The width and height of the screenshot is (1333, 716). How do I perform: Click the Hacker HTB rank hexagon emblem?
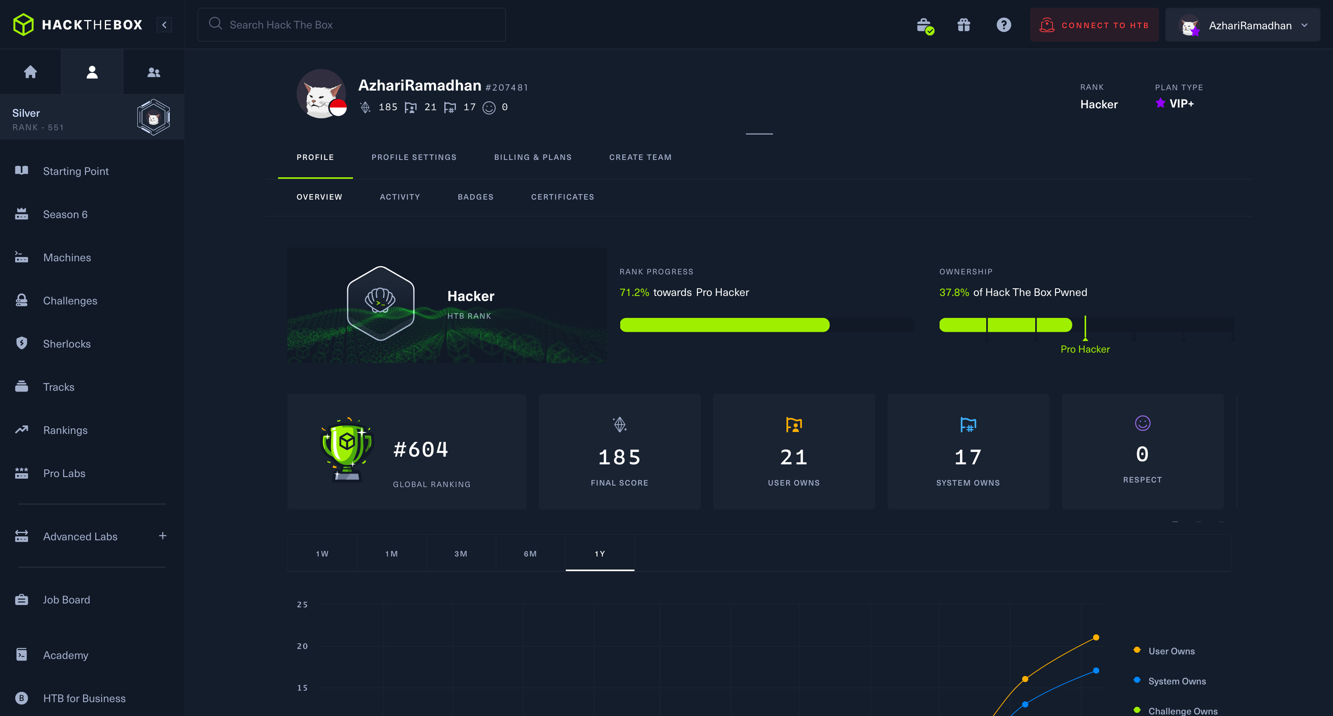(x=380, y=303)
